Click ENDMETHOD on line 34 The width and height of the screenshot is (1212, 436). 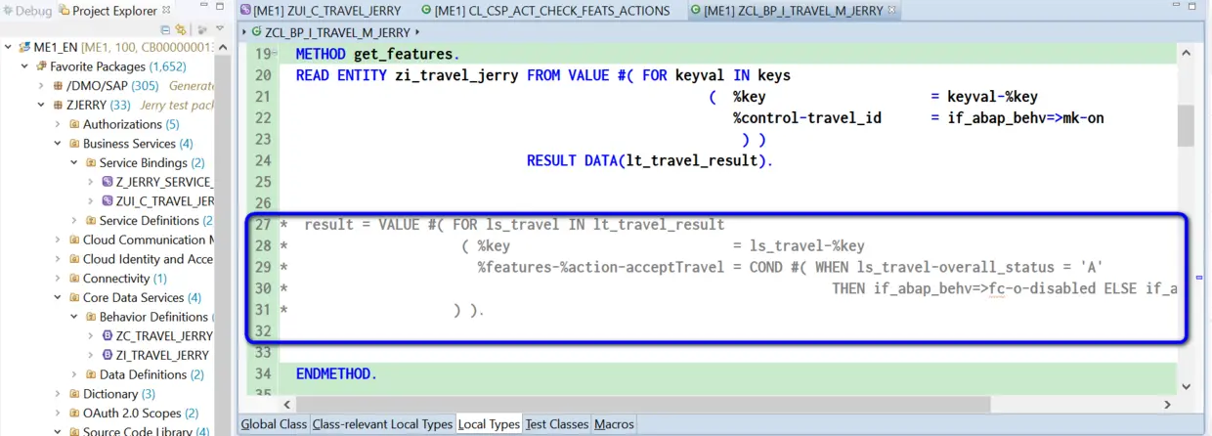pyautogui.click(x=336, y=373)
